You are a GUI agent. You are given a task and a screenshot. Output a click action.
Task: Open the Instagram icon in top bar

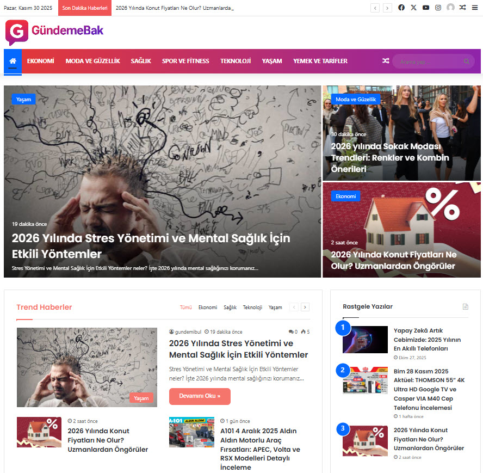tap(438, 8)
